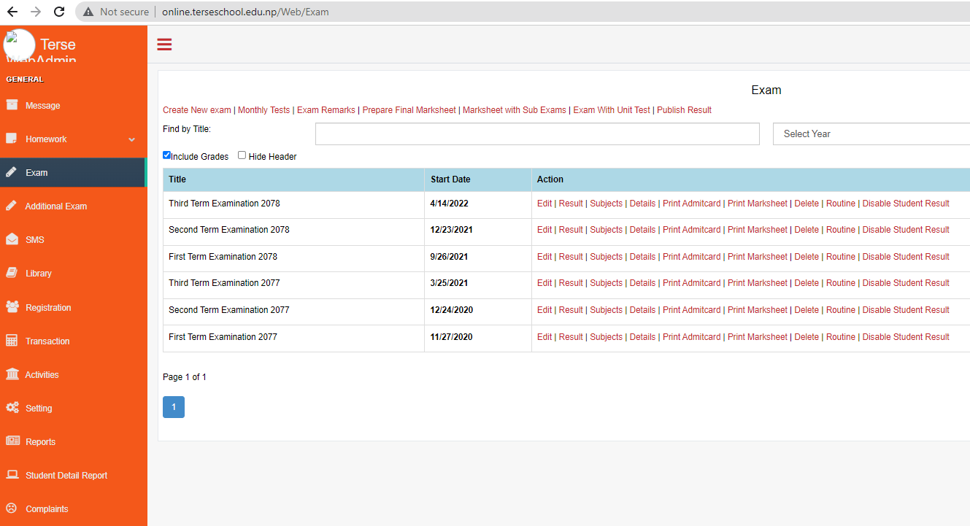This screenshot has height=526, width=970.
Task: Open the Exam Remarks link
Action: tap(326, 110)
